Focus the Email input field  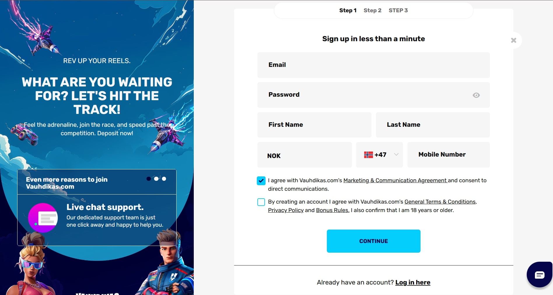click(x=374, y=65)
